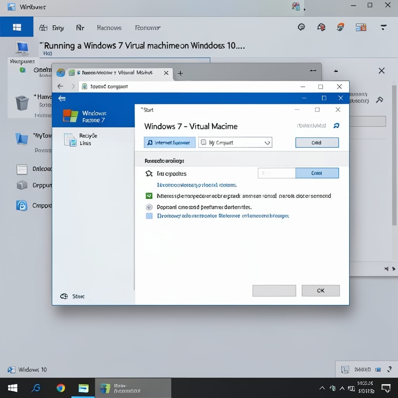Click the Recycle Bin desktop icon
The height and width of the screenshot is (398, 398).
tap(22, 103)
